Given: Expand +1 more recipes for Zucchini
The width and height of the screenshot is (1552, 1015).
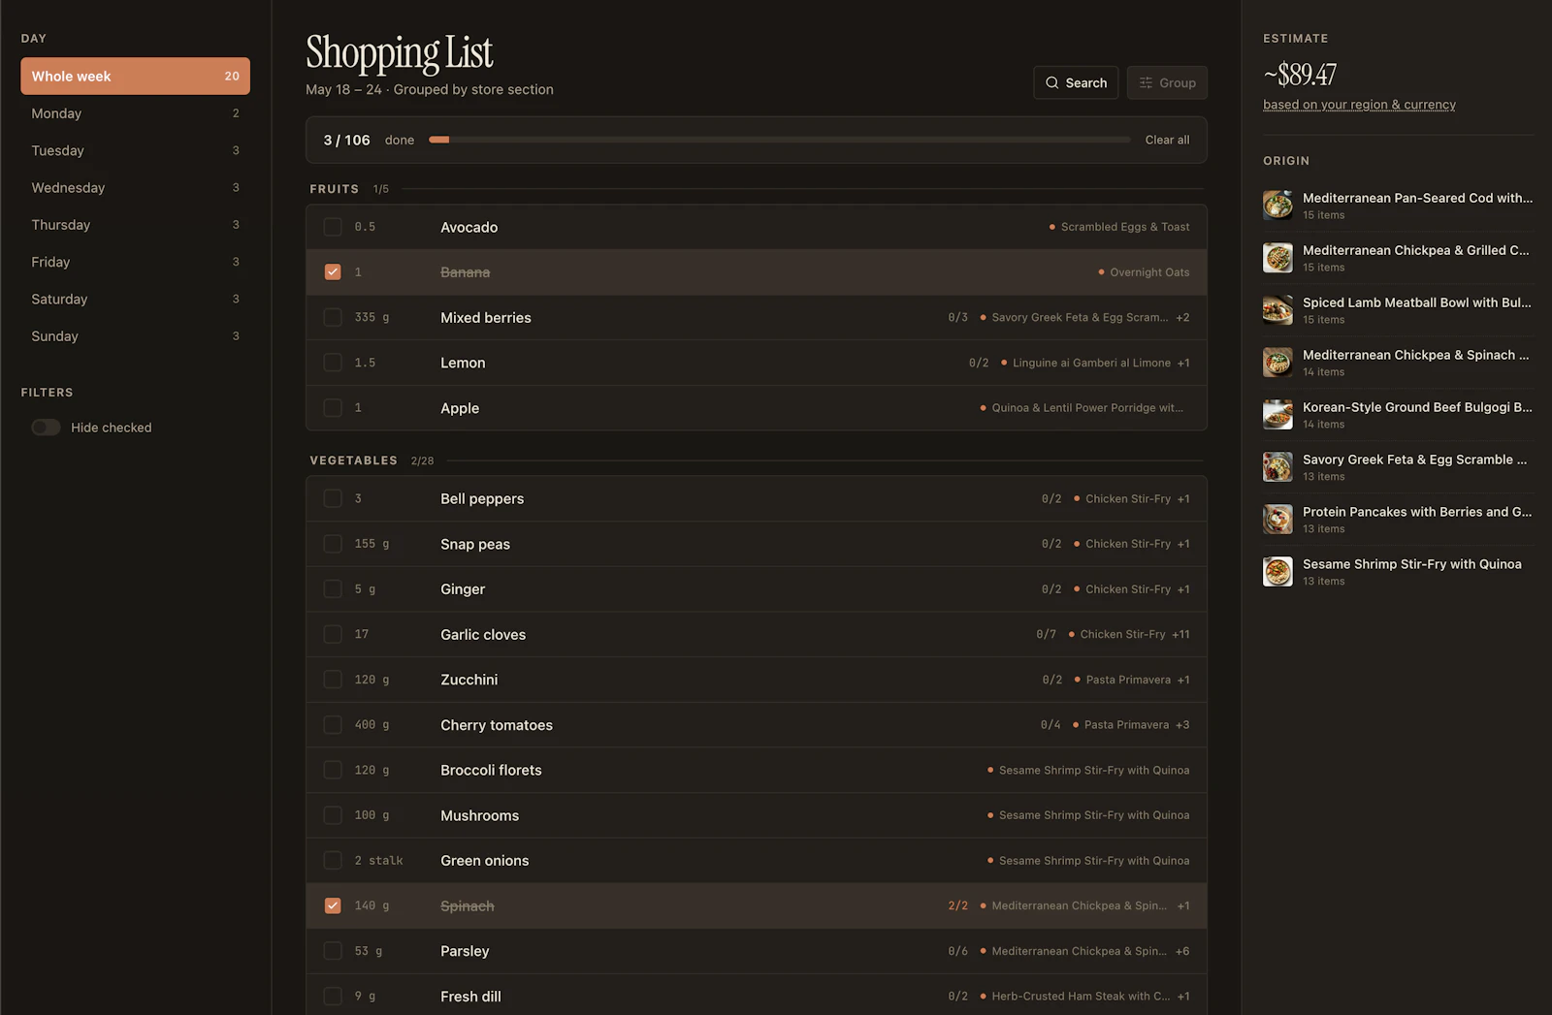Looking at the screenshot, I should (1183, 680).
